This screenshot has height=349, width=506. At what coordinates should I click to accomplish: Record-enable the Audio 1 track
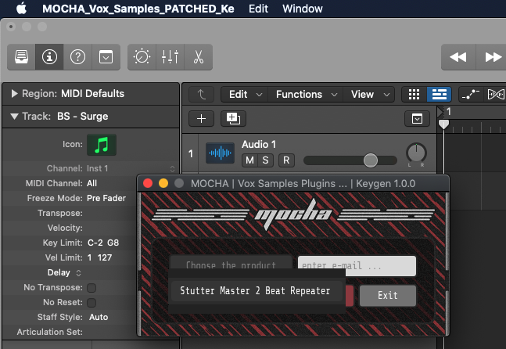click(x=286, y=160)
